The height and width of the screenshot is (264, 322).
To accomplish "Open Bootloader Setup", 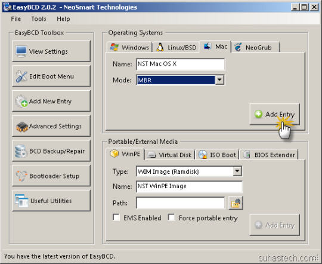I will pos(51,176).
